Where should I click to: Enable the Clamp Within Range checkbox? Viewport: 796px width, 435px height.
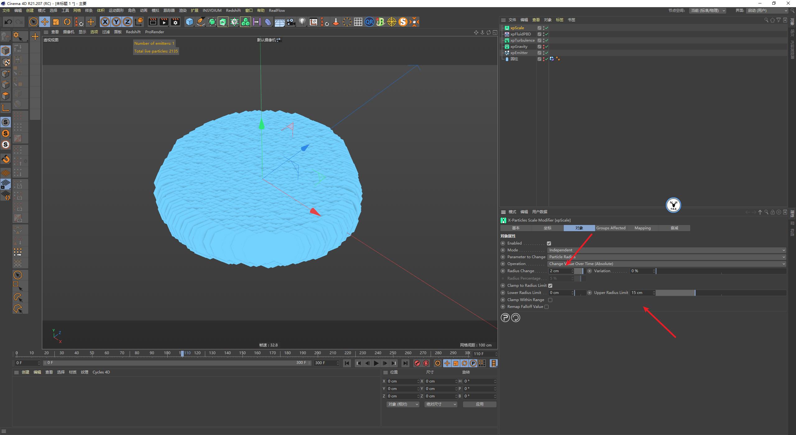(x=550, y=300)
